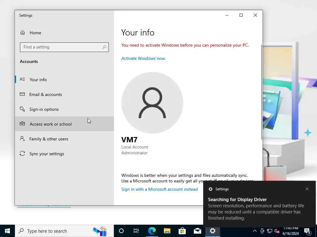Select Your info in Accounts sidebar

[64, 79]
